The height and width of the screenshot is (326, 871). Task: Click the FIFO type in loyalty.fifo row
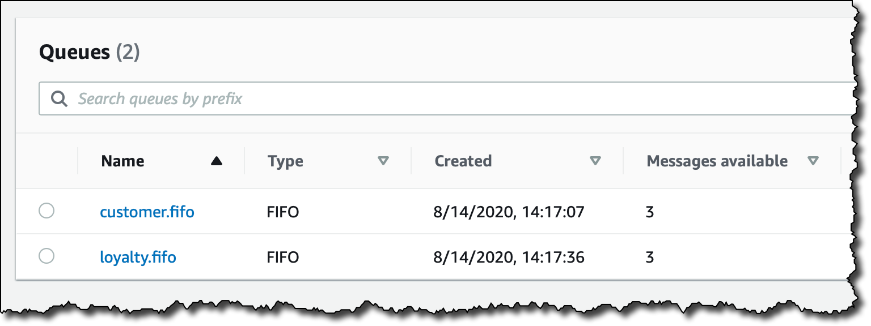pyautogui.click(x=283, y=258)
